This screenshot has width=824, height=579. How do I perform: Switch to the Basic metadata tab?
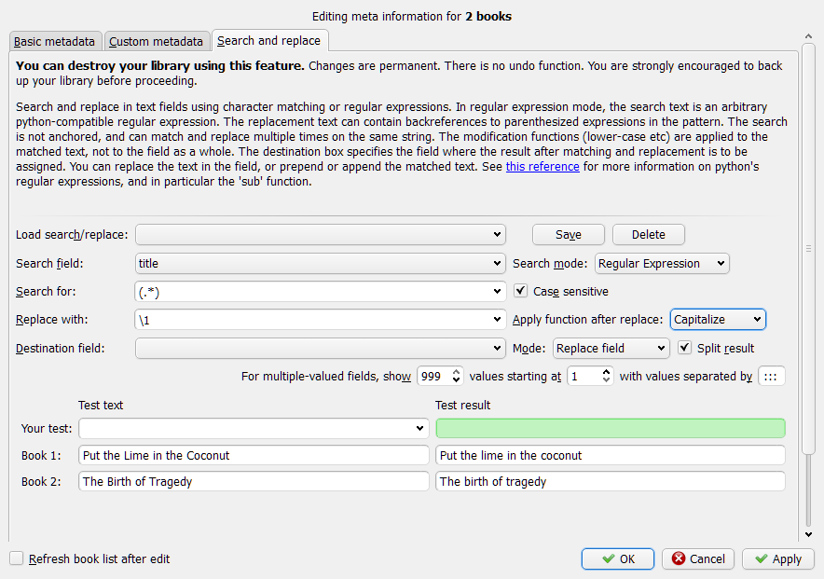click(x=54, y=41)
